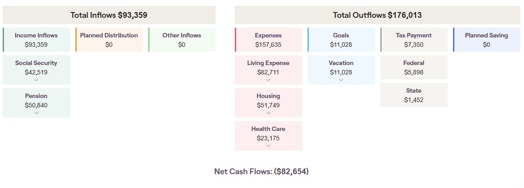524x188 pixels.
Task: Select the Income Inflows card
Action: (x=37, y=40)
